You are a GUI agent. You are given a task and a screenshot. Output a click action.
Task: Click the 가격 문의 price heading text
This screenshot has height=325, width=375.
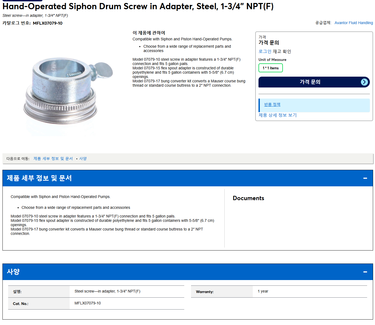pyautogui.click(x=269, y=43)
